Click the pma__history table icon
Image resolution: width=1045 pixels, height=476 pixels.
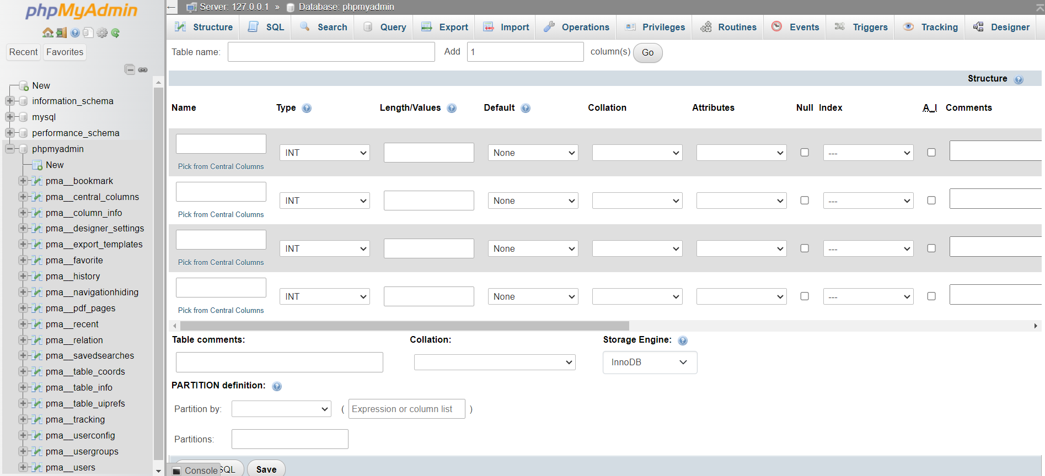point(37,276)
